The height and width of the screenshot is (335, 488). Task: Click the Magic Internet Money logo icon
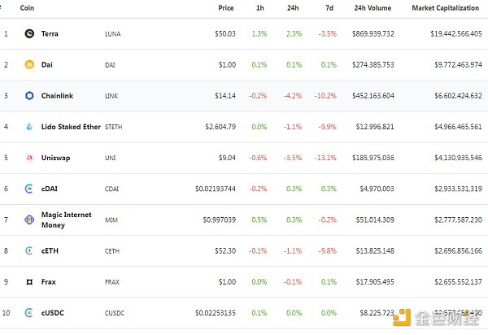click(x=29, y=220)
